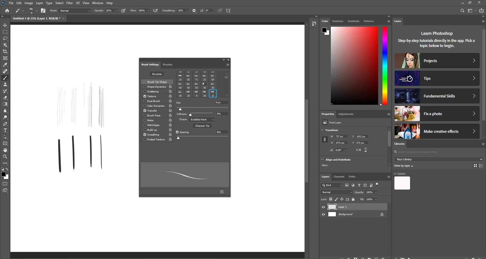
Task: Select the Rectangular Marquee tool
Action: 5,32
